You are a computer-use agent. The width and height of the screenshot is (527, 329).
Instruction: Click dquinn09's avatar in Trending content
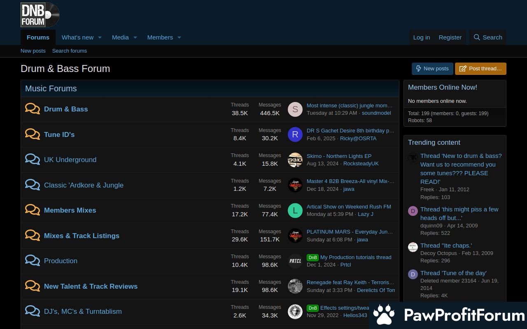413,211
